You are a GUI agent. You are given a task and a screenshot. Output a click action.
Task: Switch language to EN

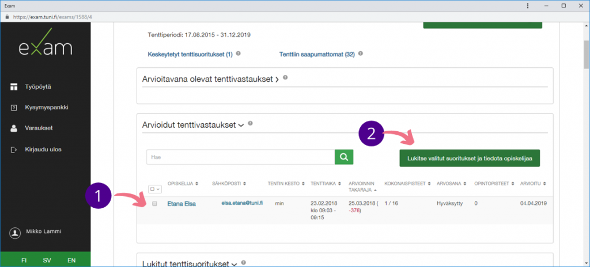pyautogui.click(x=71, y=260)
